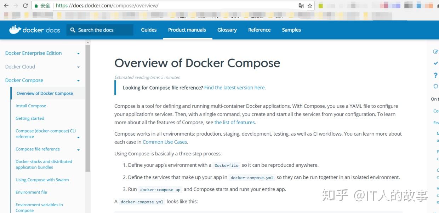
Task: Switch to the Guides menu
Action: pyautogui.click(x=148, y=30)
